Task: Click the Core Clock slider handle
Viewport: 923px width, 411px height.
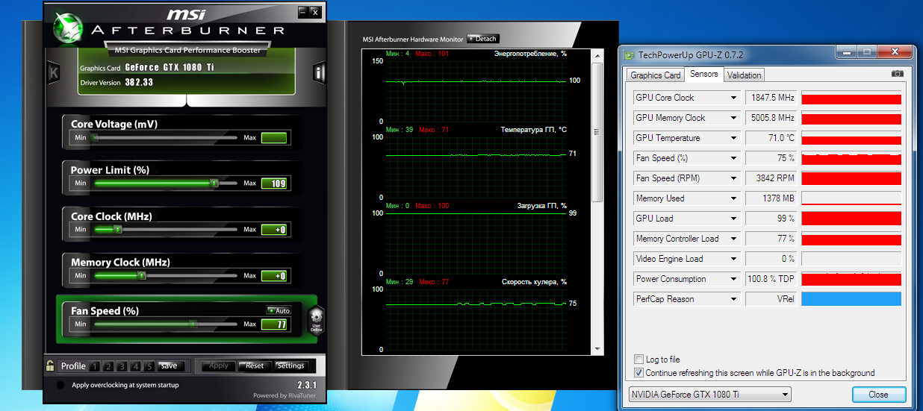Action: [x=118, y=230]
